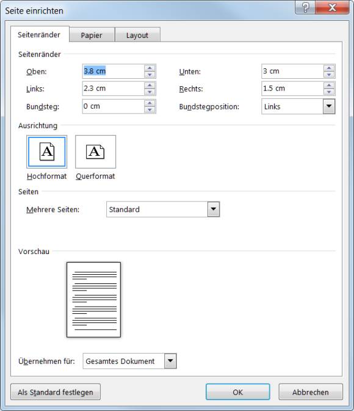Increase the Oben margin with up arrow
The image size is (354, 411).
[150, 68]
